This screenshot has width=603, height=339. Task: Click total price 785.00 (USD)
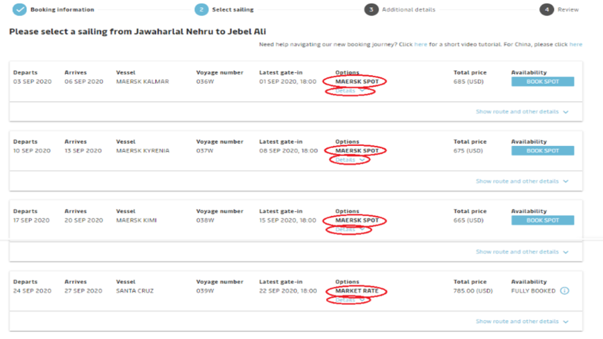click(473, 291)
